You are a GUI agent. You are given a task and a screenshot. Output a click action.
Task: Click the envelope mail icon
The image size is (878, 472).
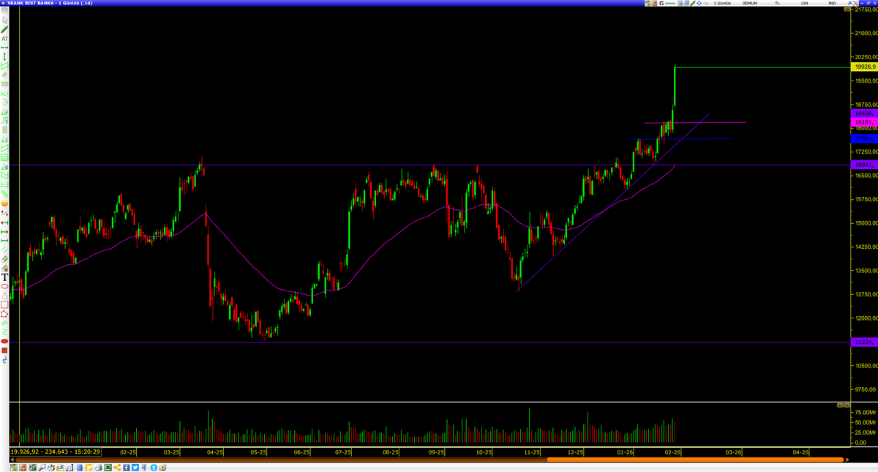coord(60,468)
